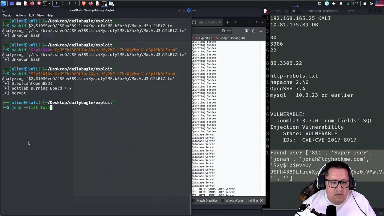Image resolution: width=384 pixels, height=216 pixels.
Task: Activate the running text editor taskbar icon
Action: coord(97,3)
